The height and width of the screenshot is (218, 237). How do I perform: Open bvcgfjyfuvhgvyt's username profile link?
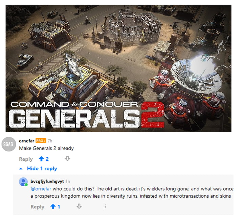[x=47, y=182]
